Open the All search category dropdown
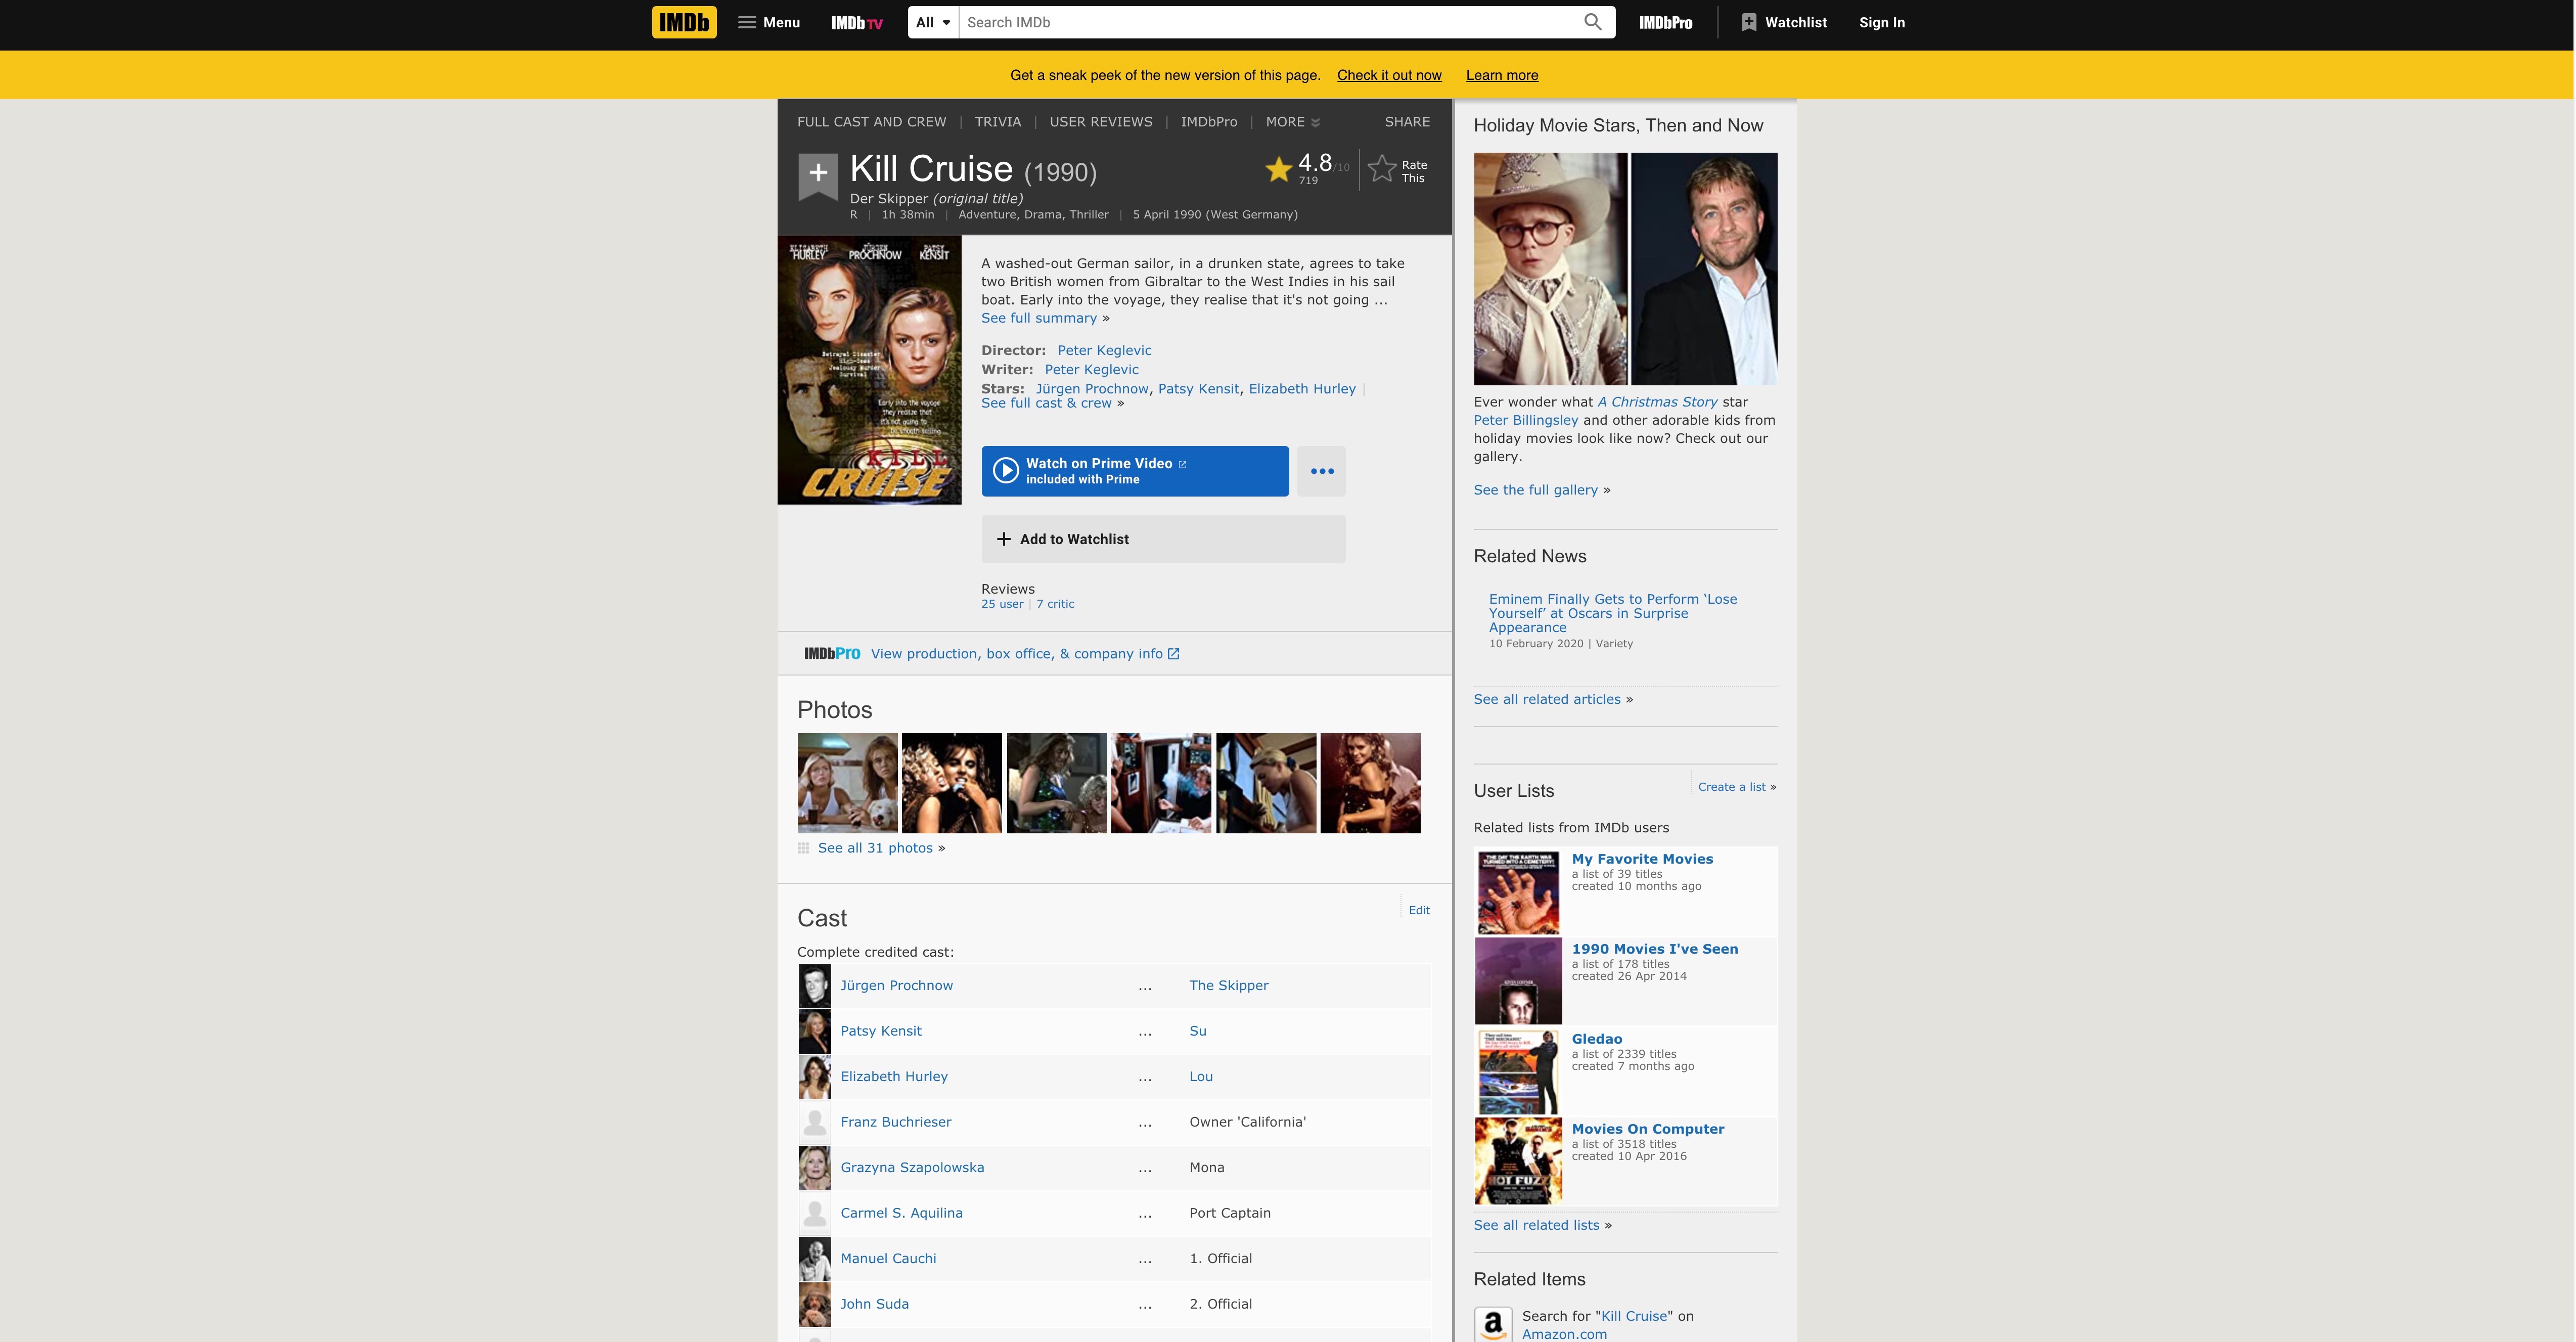This screenshot has height=1342, width=2576. click(x=932, y=22)
